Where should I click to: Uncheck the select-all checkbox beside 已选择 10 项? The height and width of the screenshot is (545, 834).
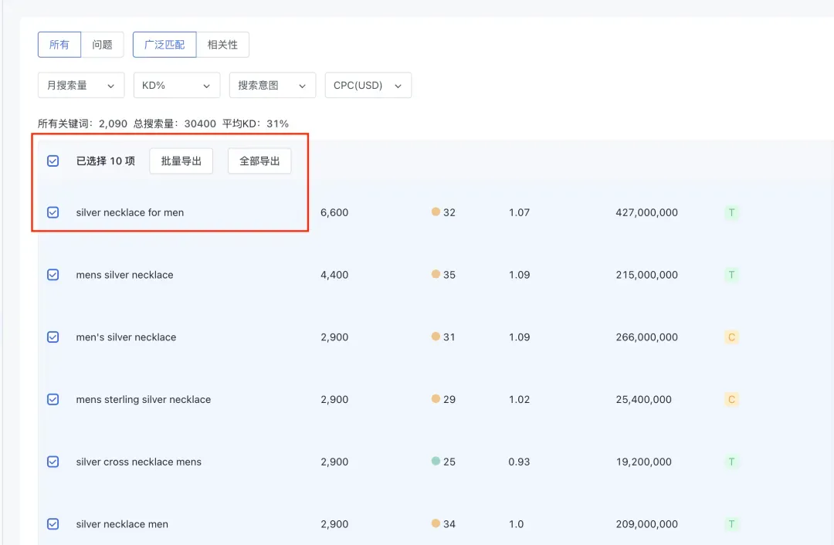coord(53,161)
